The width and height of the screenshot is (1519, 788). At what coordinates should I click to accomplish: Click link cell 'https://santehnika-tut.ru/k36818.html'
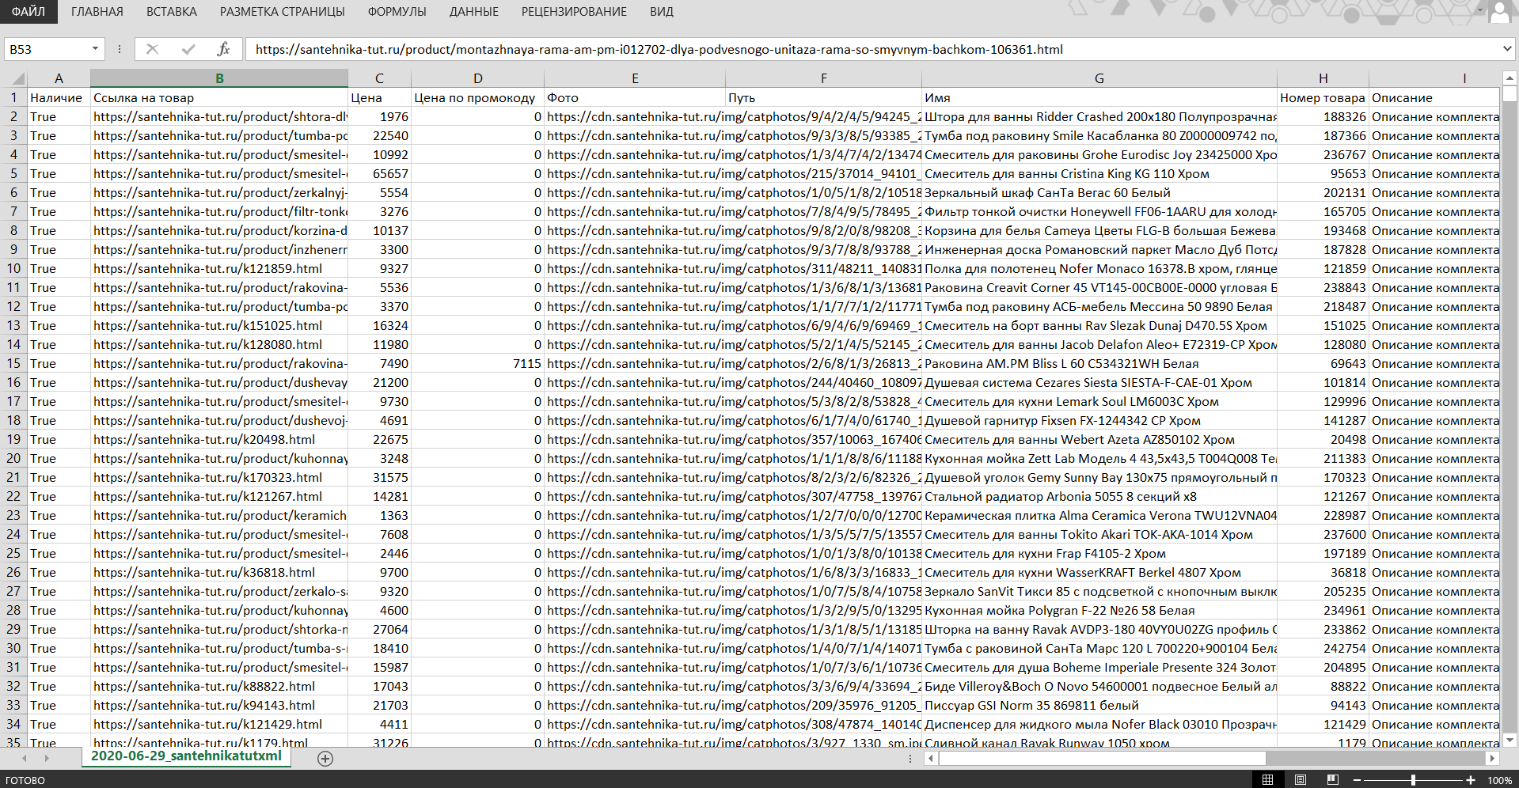[219, 572]
